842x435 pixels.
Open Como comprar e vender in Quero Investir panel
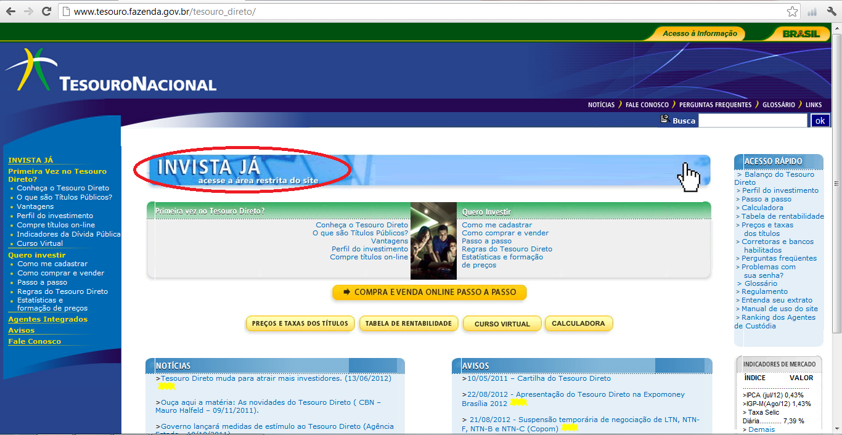coord(505,233)
